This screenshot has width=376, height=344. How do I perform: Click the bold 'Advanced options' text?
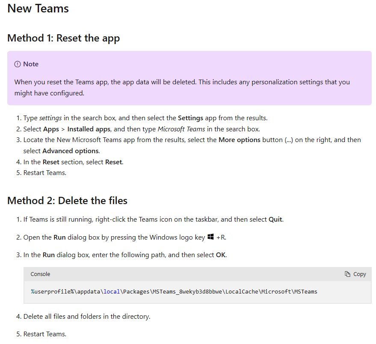point(71,151)
